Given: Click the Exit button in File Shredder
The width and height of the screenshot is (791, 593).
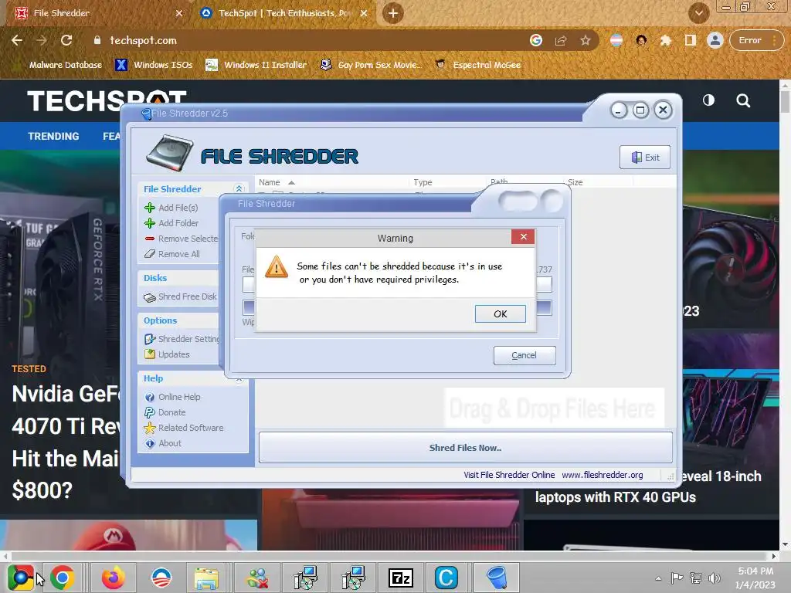Looking at the screenshot, I should click(645, 158).
